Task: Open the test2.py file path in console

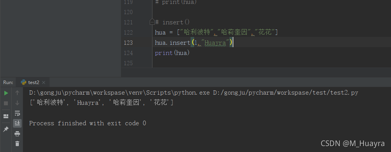Action: pyautogui.click(x=286, y=93)
